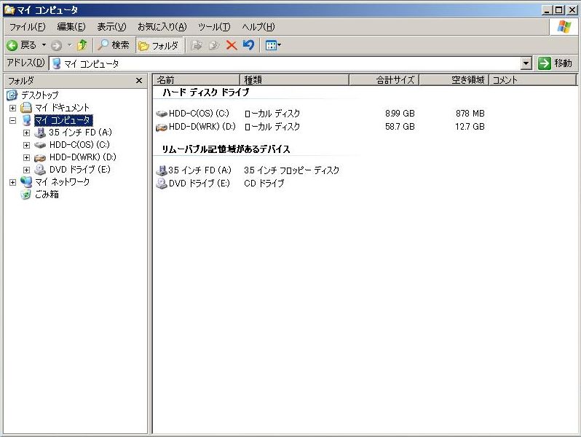Select マイ ネットワーク label in tree

[62, 182]
